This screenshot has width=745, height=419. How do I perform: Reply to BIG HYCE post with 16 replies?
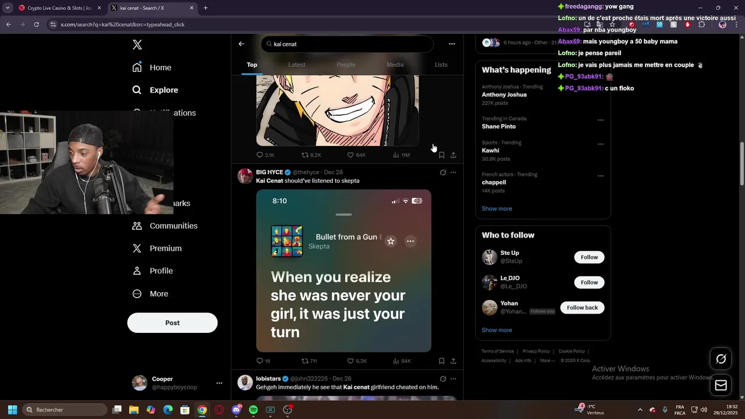(264, 361)
